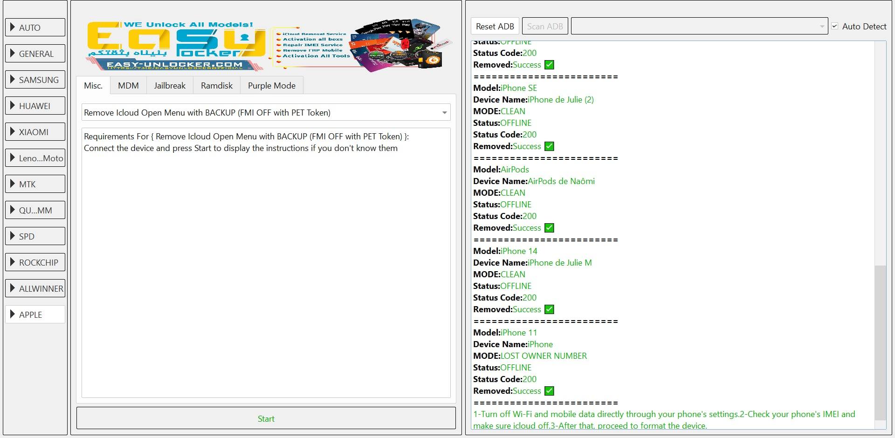Screen dimensions: 895x438
Task: Switch to the Misc. tab
Action: [x=93, y=86]
